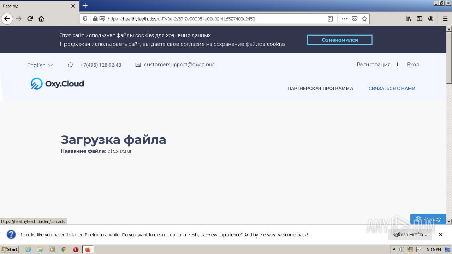Open page actions three-dot menu
Viewport: 452px width, 254px height.
pyautogui.click(x=345, y=19)
